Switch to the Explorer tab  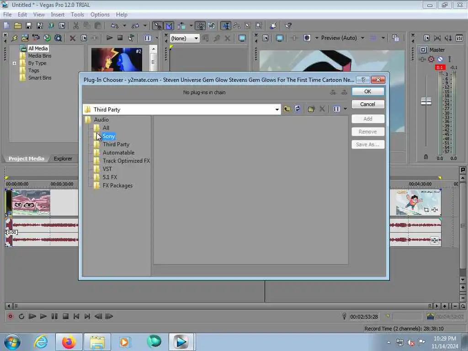[63, 159]
